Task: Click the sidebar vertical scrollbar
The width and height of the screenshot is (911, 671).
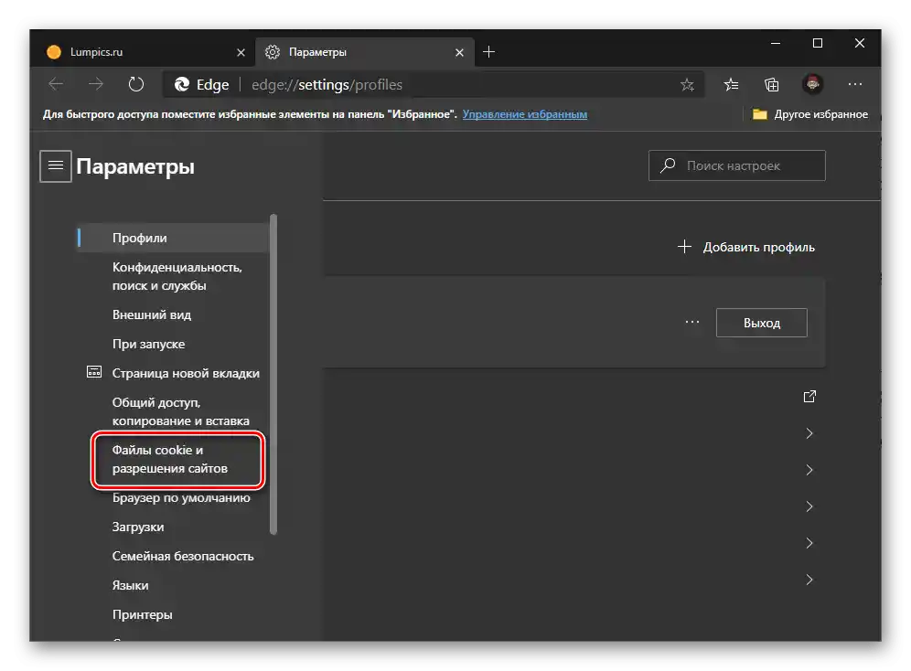Action: pyautogui.click(x=273, y=375)
